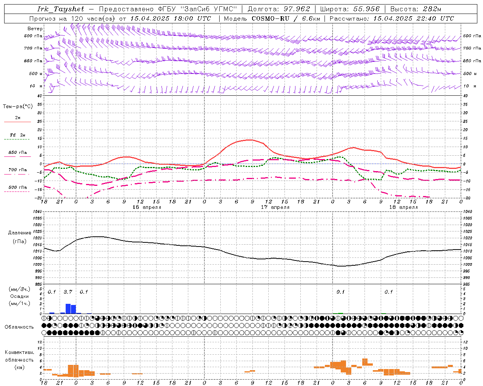
Task: Click the "Давление" pressure panel label
Action: [x=20, y=233]
